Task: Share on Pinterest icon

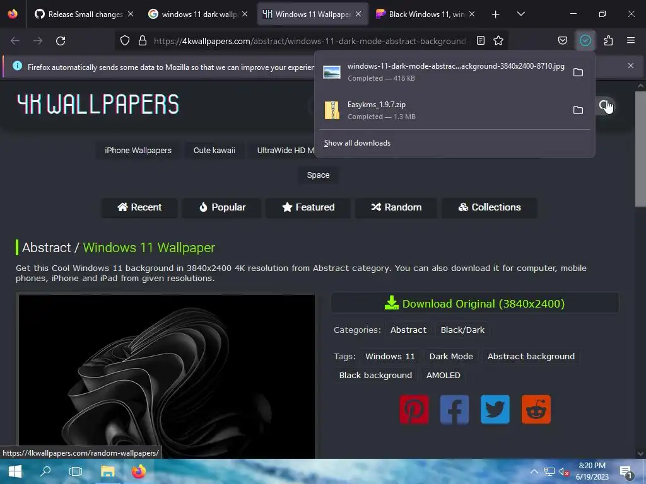Action: pos(414,410)
